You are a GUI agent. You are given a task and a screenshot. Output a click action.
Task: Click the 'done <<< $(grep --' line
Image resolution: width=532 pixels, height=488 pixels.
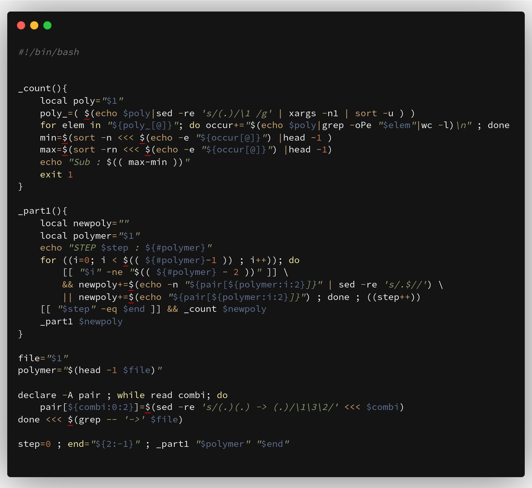tap(100, 419)
